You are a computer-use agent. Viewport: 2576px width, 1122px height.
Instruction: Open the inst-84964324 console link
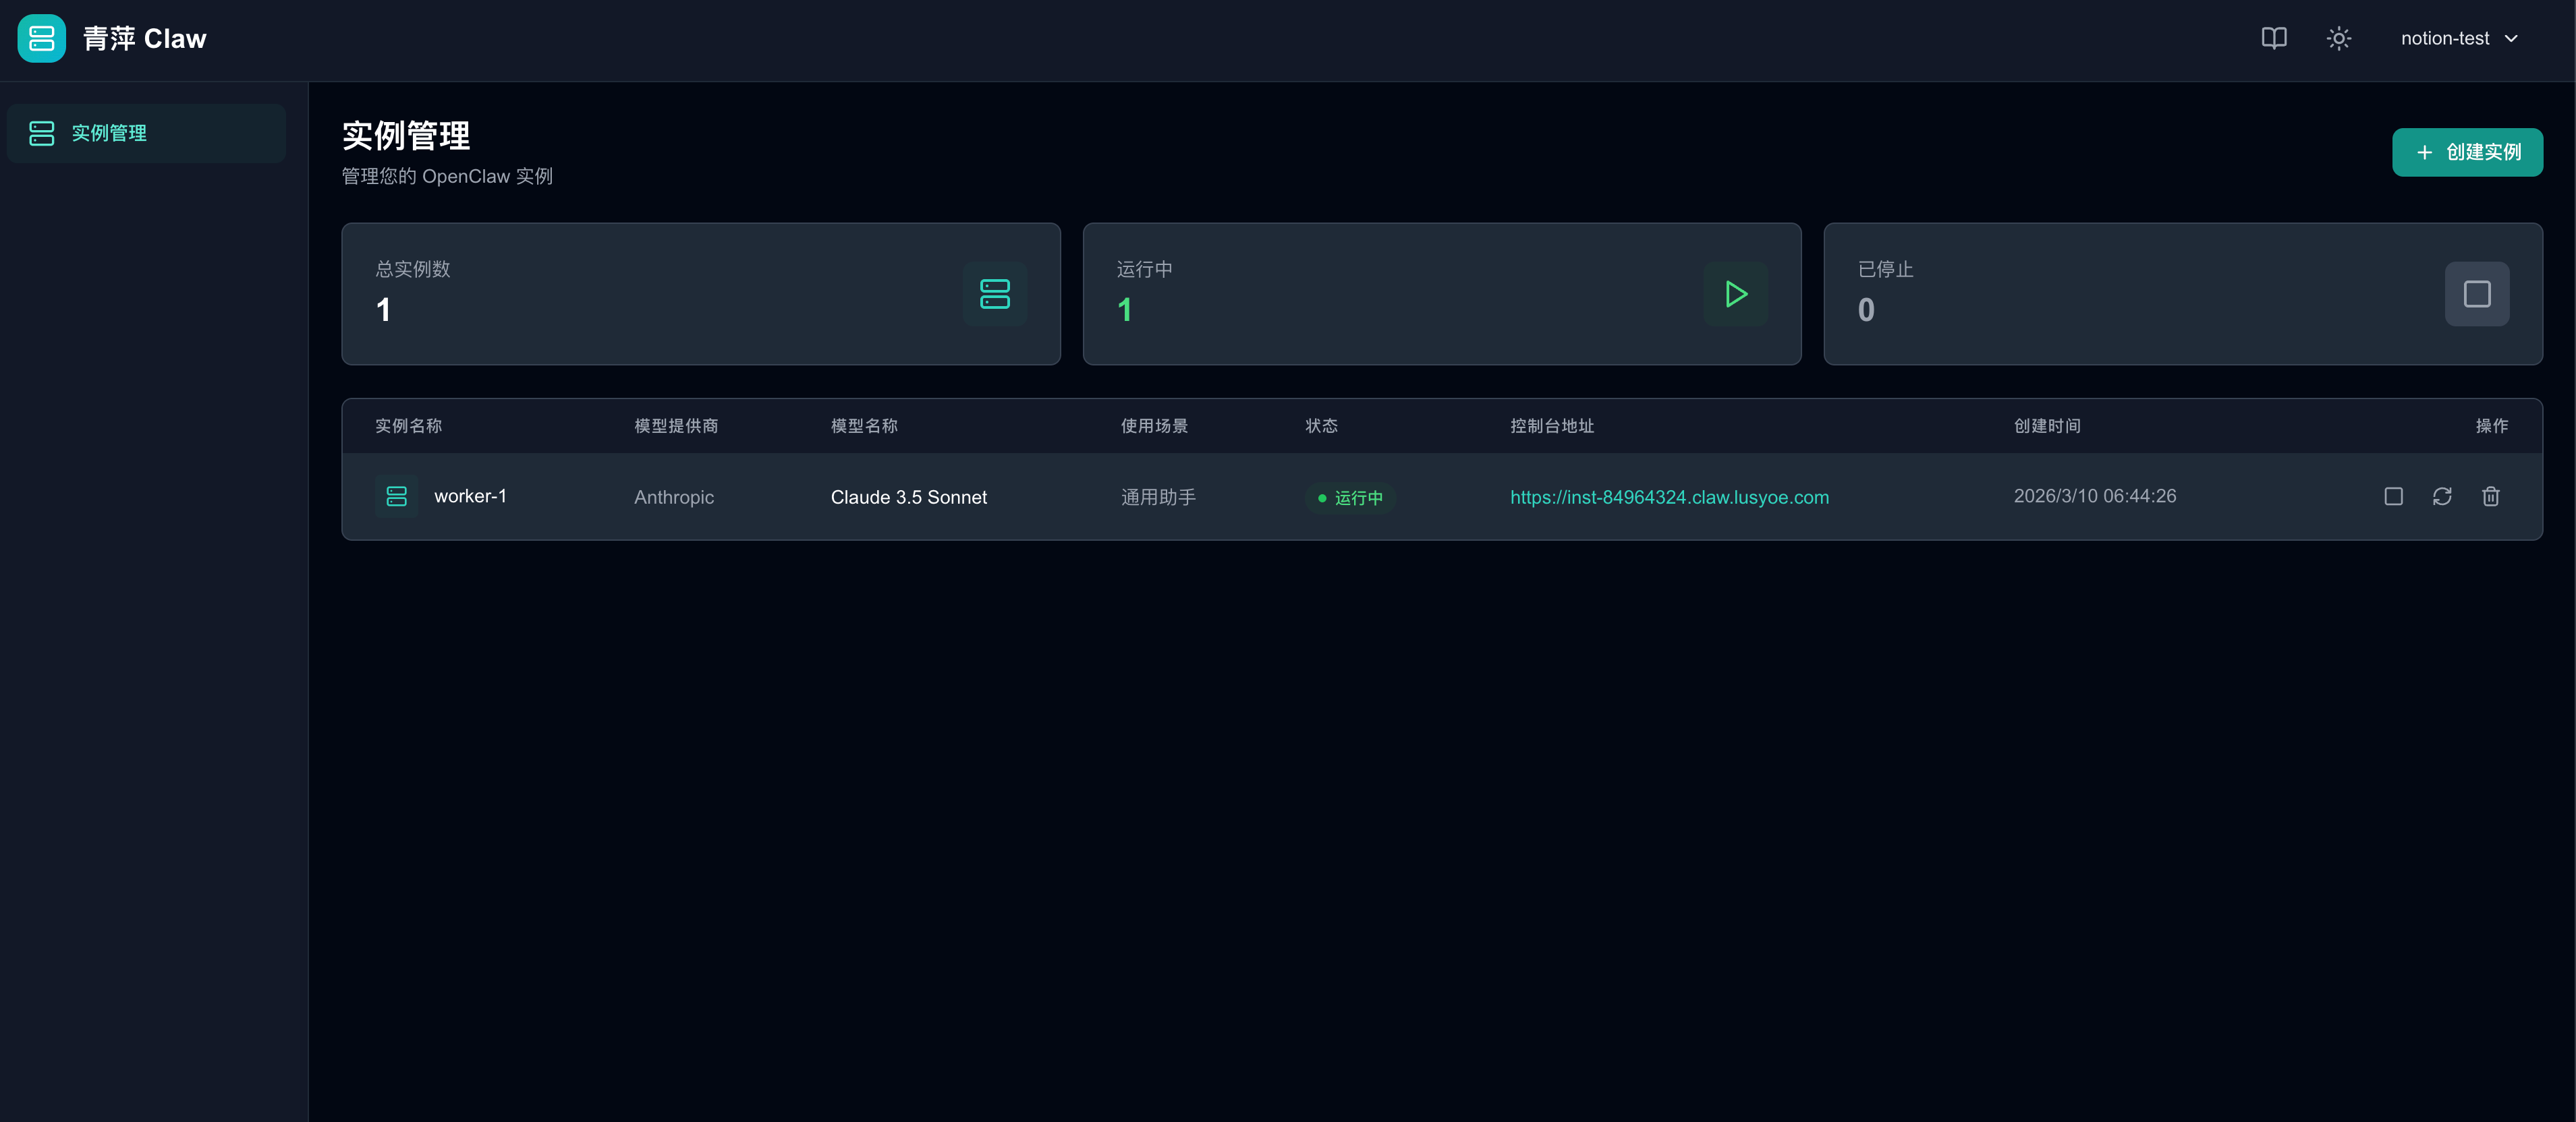[1669, 498]
